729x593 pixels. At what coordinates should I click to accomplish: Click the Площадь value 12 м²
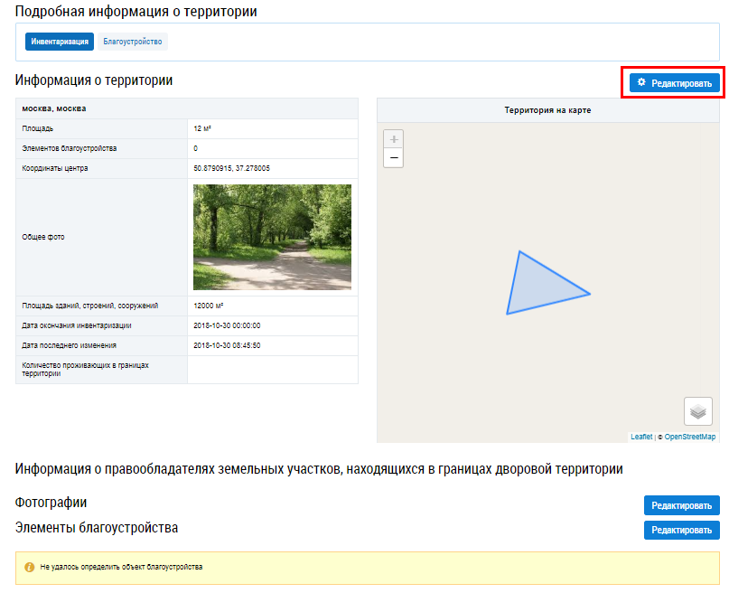point(202,128)
